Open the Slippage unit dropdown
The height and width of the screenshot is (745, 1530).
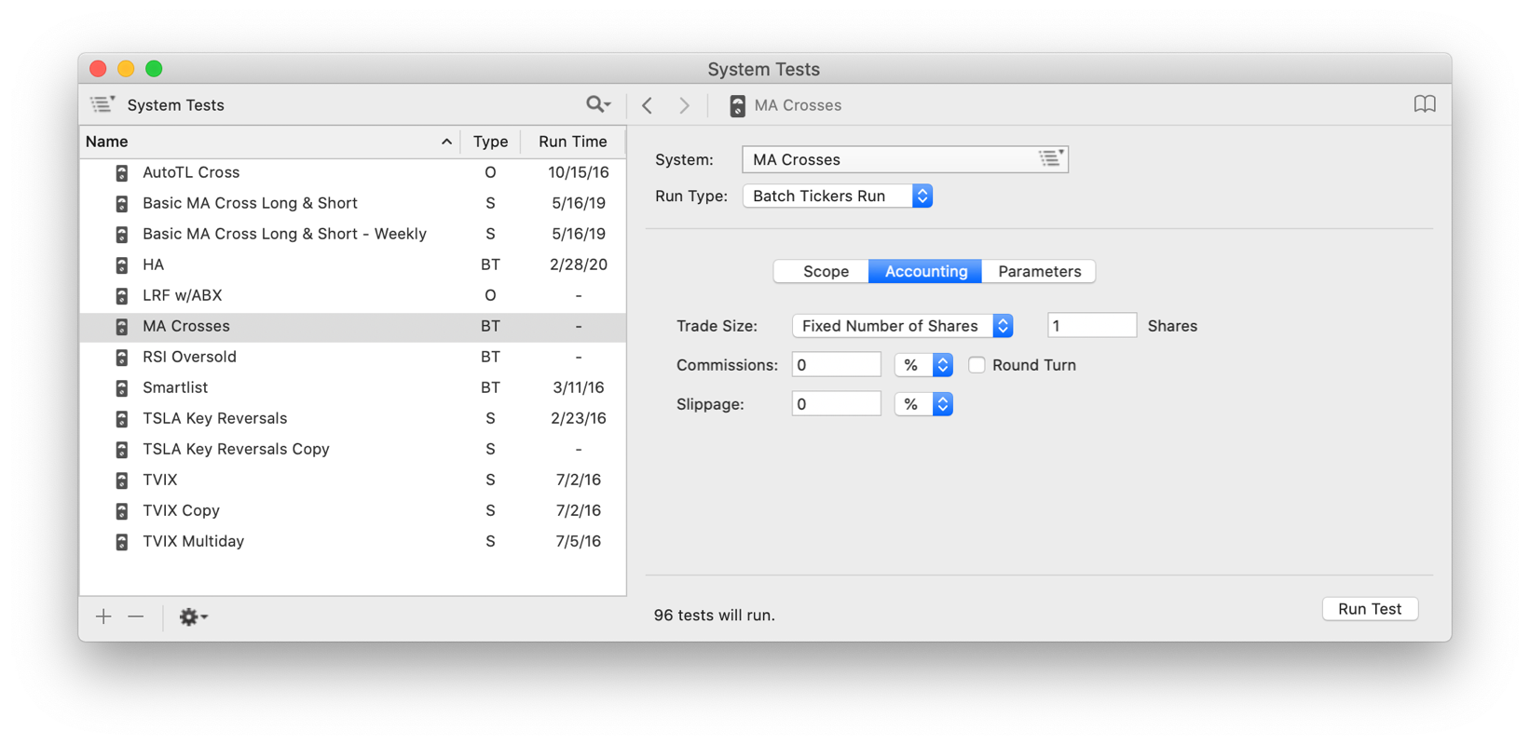point(923,404)
